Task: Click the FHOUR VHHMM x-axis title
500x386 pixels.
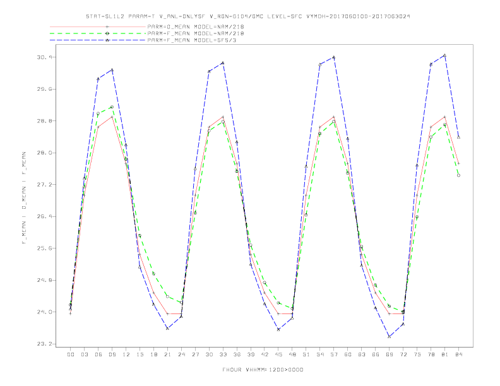Action: [263, 370]
